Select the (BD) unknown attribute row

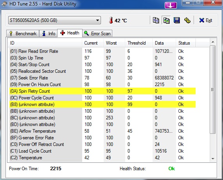(x=103, y=124)
